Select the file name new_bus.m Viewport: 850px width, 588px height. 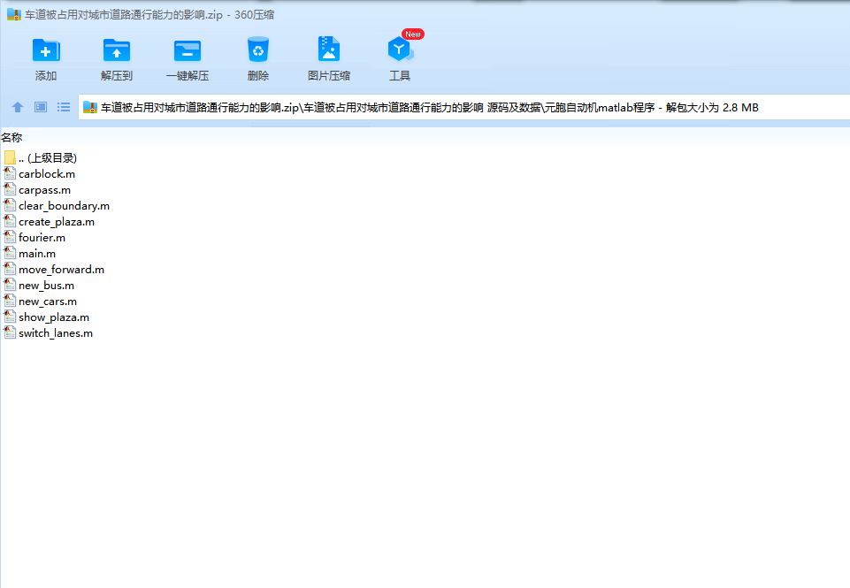point(46,285)
